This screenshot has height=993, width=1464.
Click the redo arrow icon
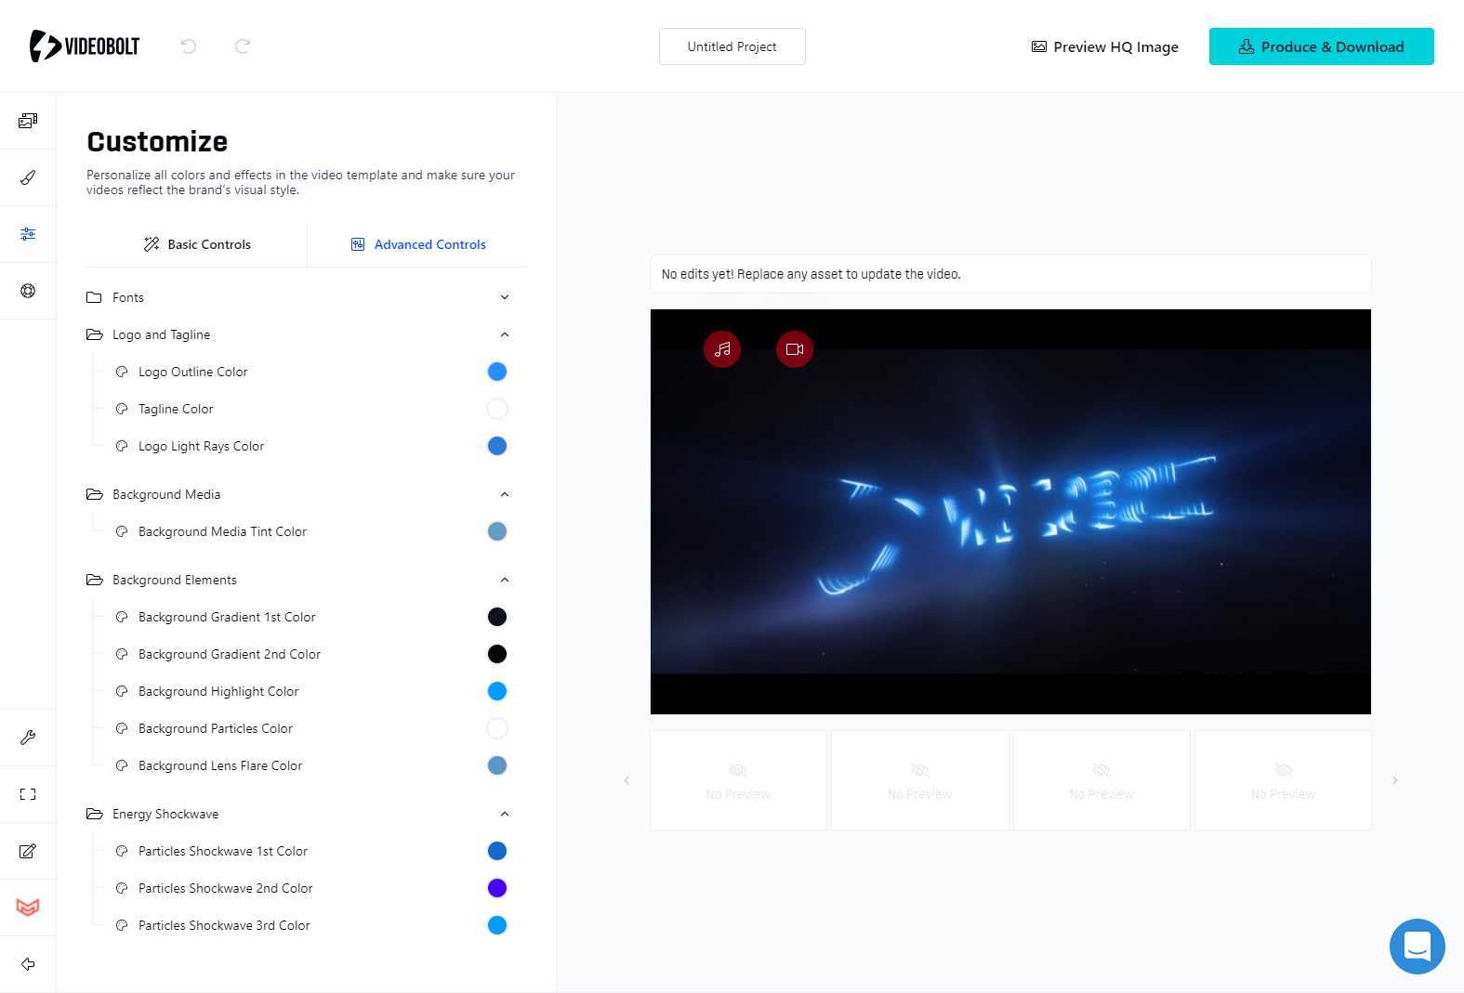point(243,46)
